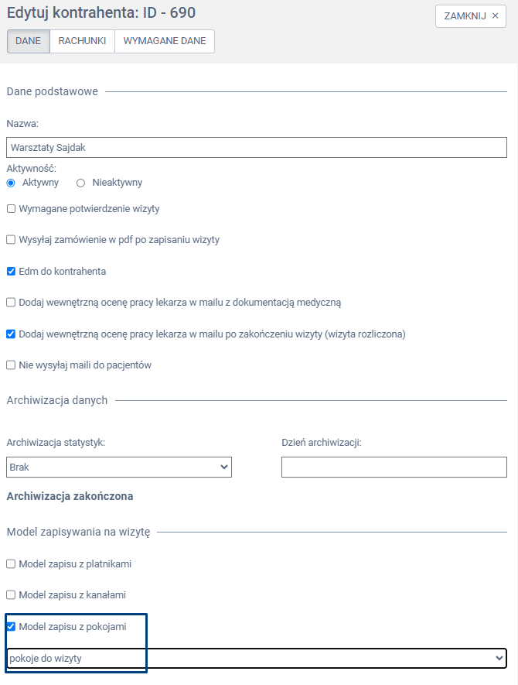Click the Aktywny radio label text
This screenshot has height=685, width=518.
[x=40, y=183]
